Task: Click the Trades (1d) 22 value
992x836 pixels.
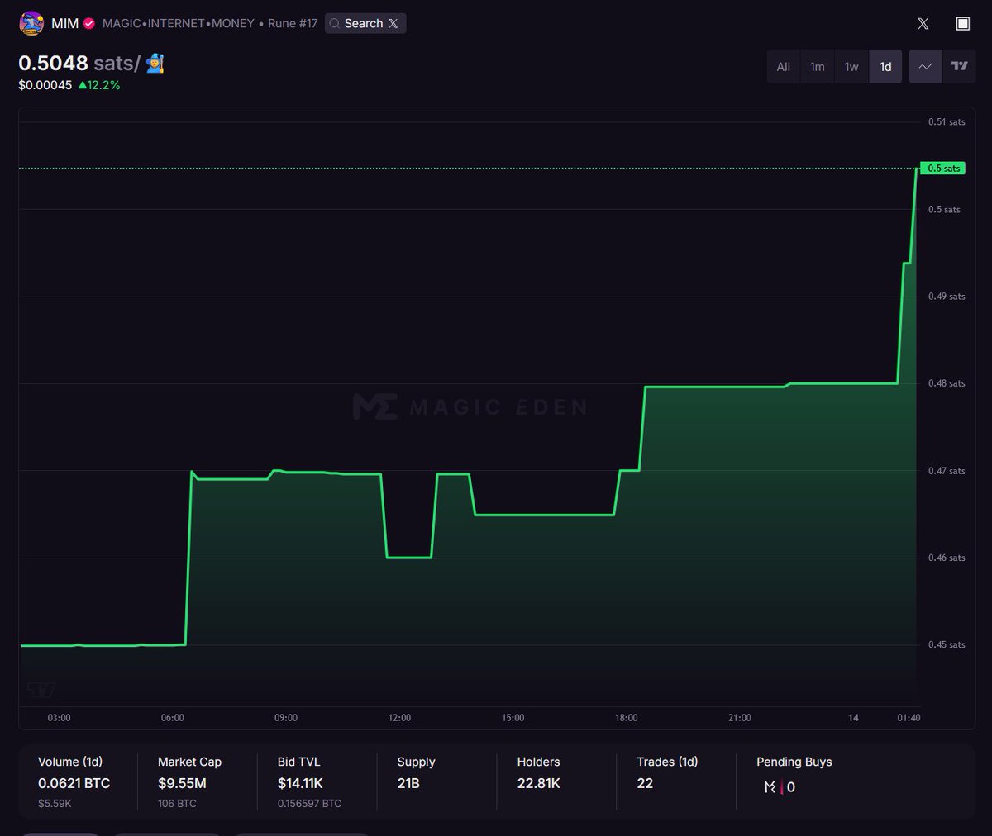Action: (645, 783)
